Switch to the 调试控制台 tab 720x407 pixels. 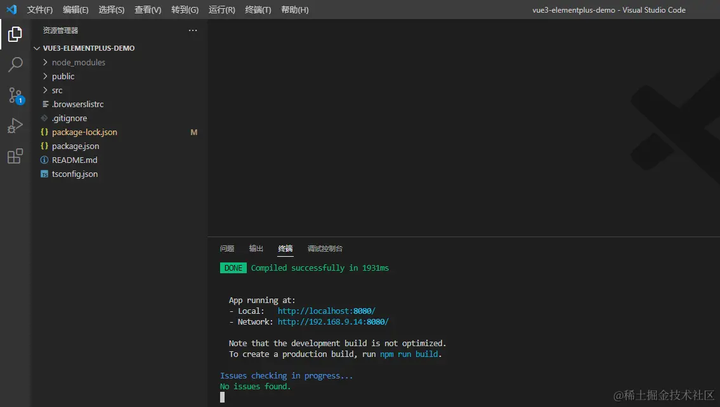(325, 249)
